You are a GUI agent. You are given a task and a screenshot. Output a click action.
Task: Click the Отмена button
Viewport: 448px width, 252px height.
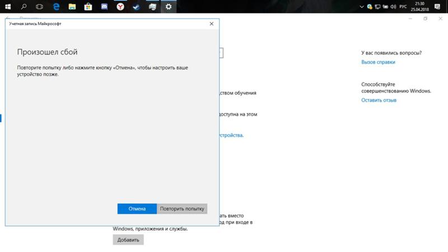point(137,208)
